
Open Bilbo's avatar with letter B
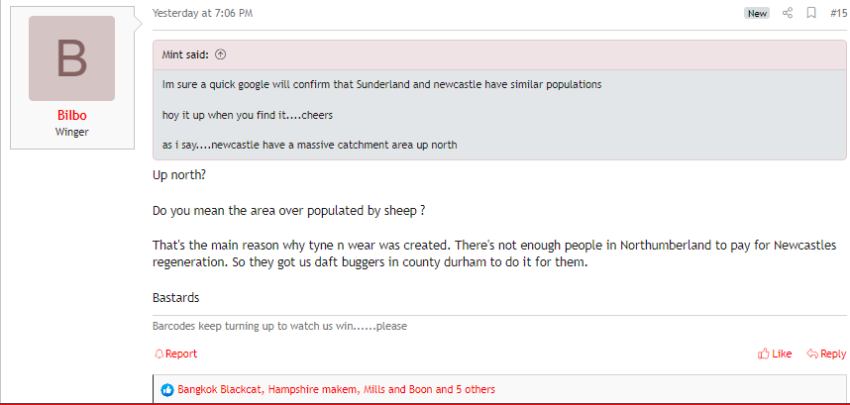click(71, 58)
